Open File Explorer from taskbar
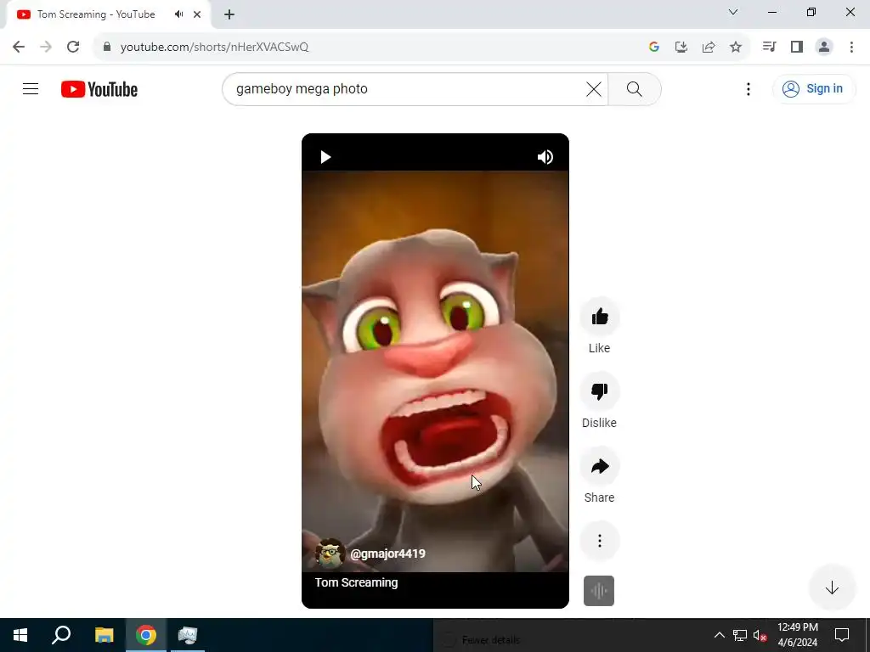This screenshot has height=652, width=870. [x=104, y=635]
